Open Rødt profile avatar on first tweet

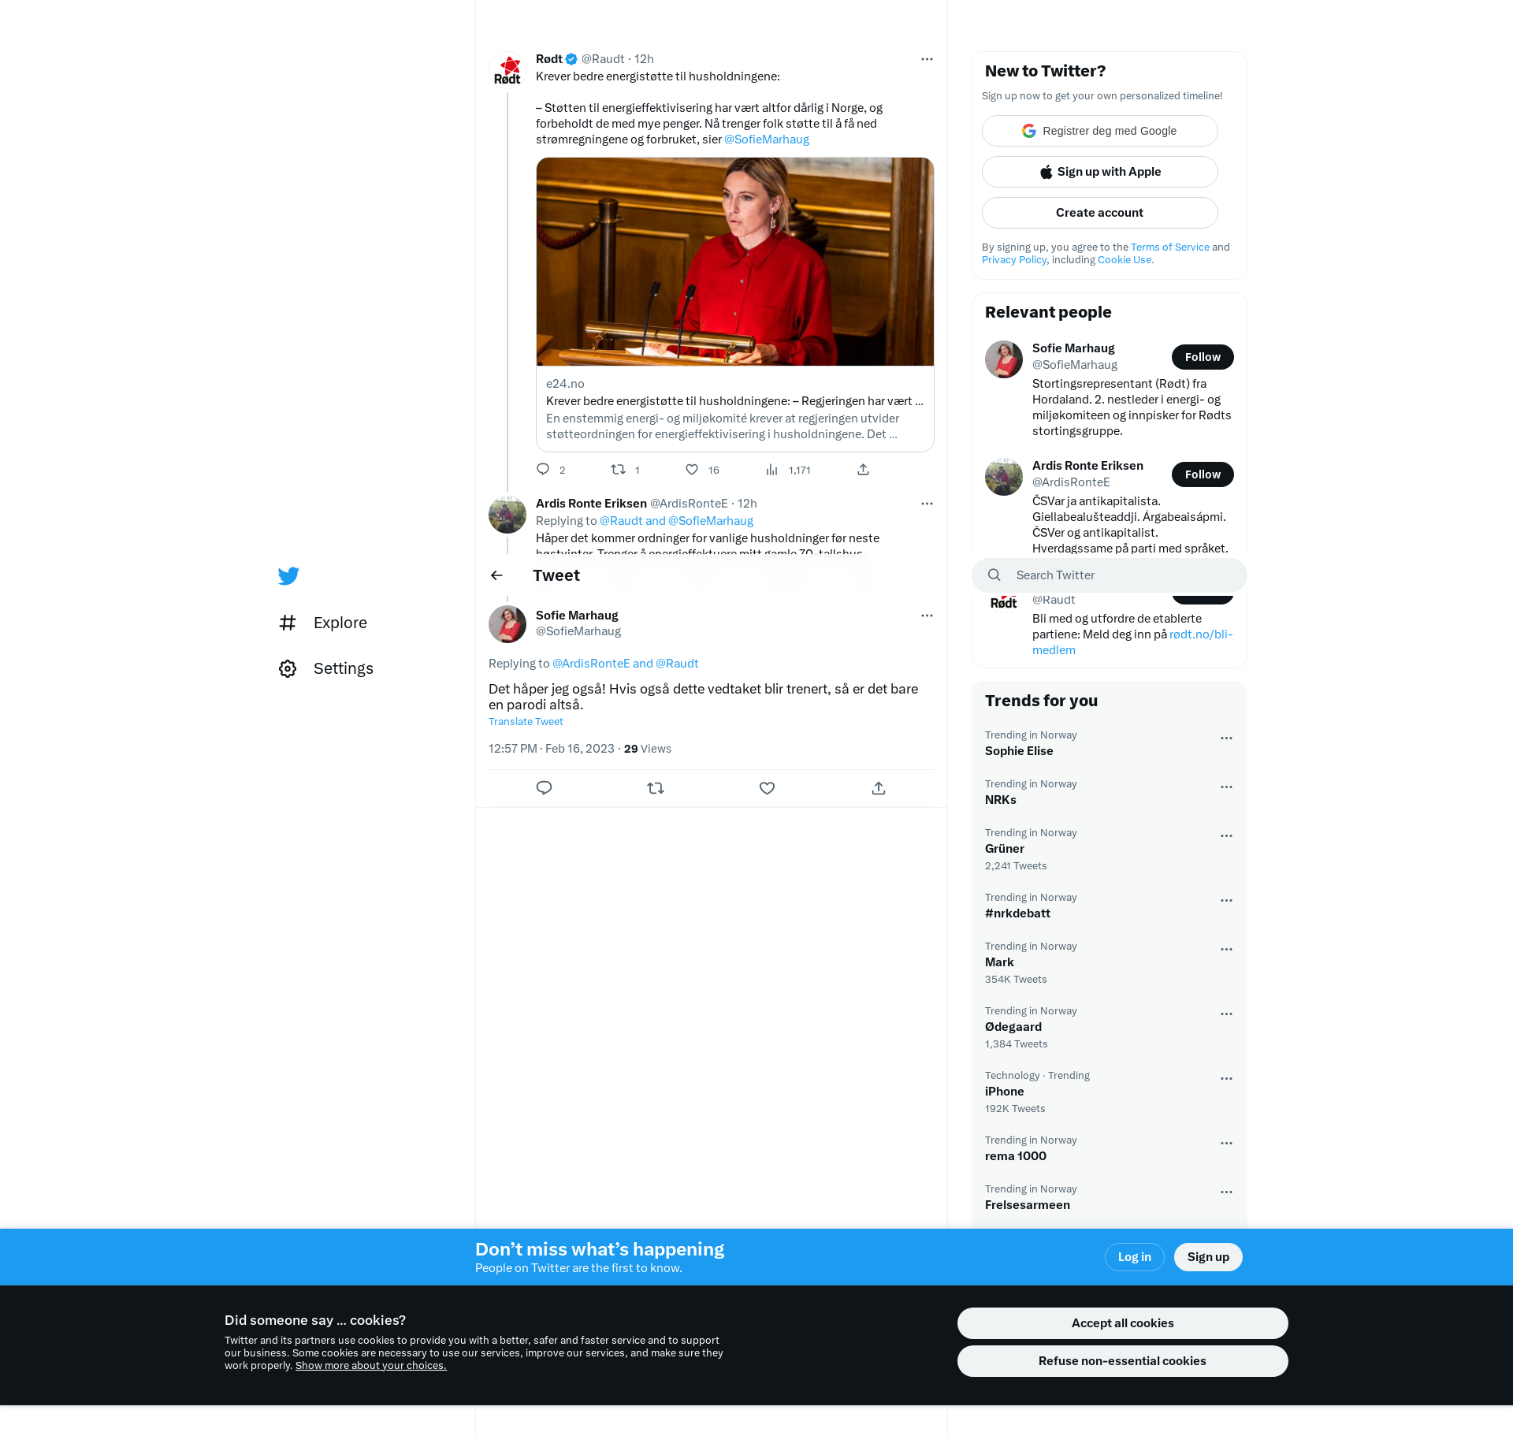[x=507, y=71]
